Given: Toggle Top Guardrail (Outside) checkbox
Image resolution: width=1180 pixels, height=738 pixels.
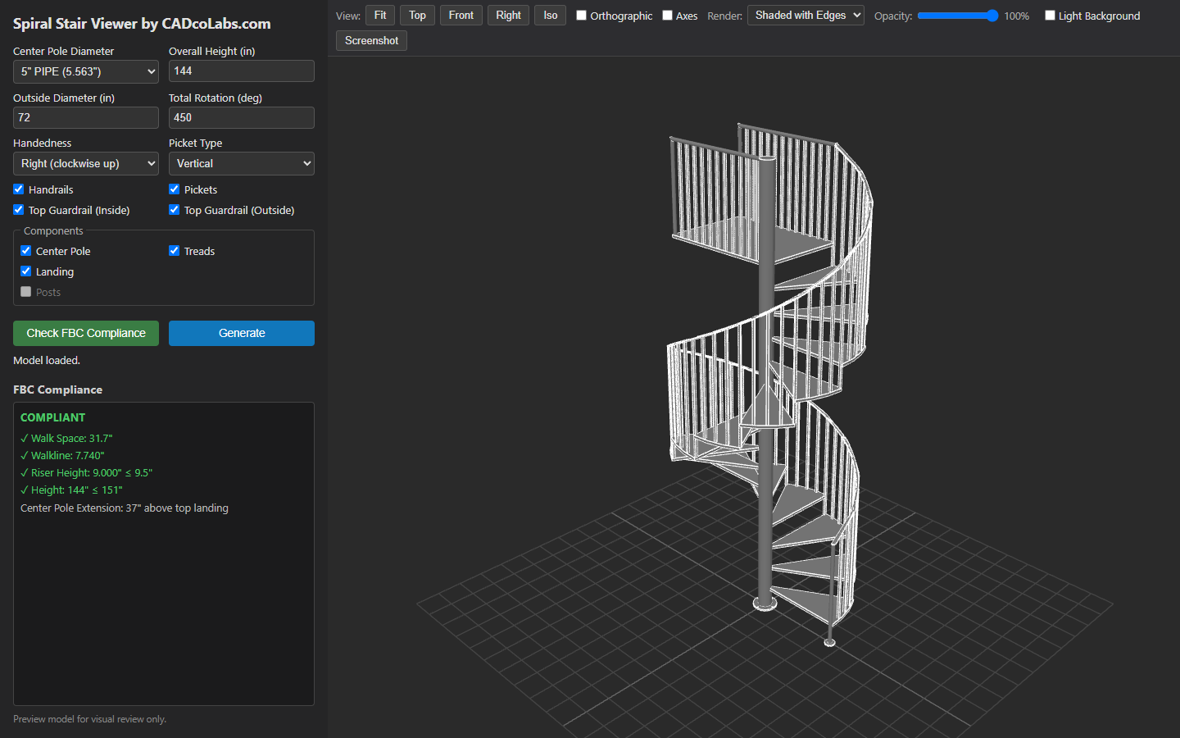Looking at the screenshot, I should click(175, 210).
